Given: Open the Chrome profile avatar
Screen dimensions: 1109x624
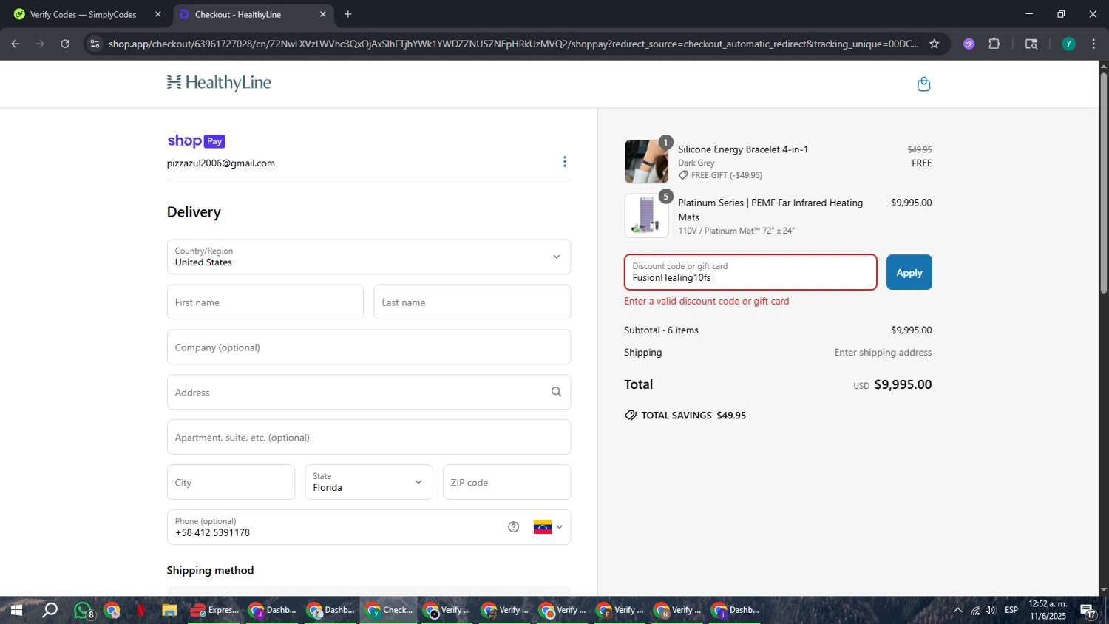Looking at the screenshot, I should coord(1068,44).
